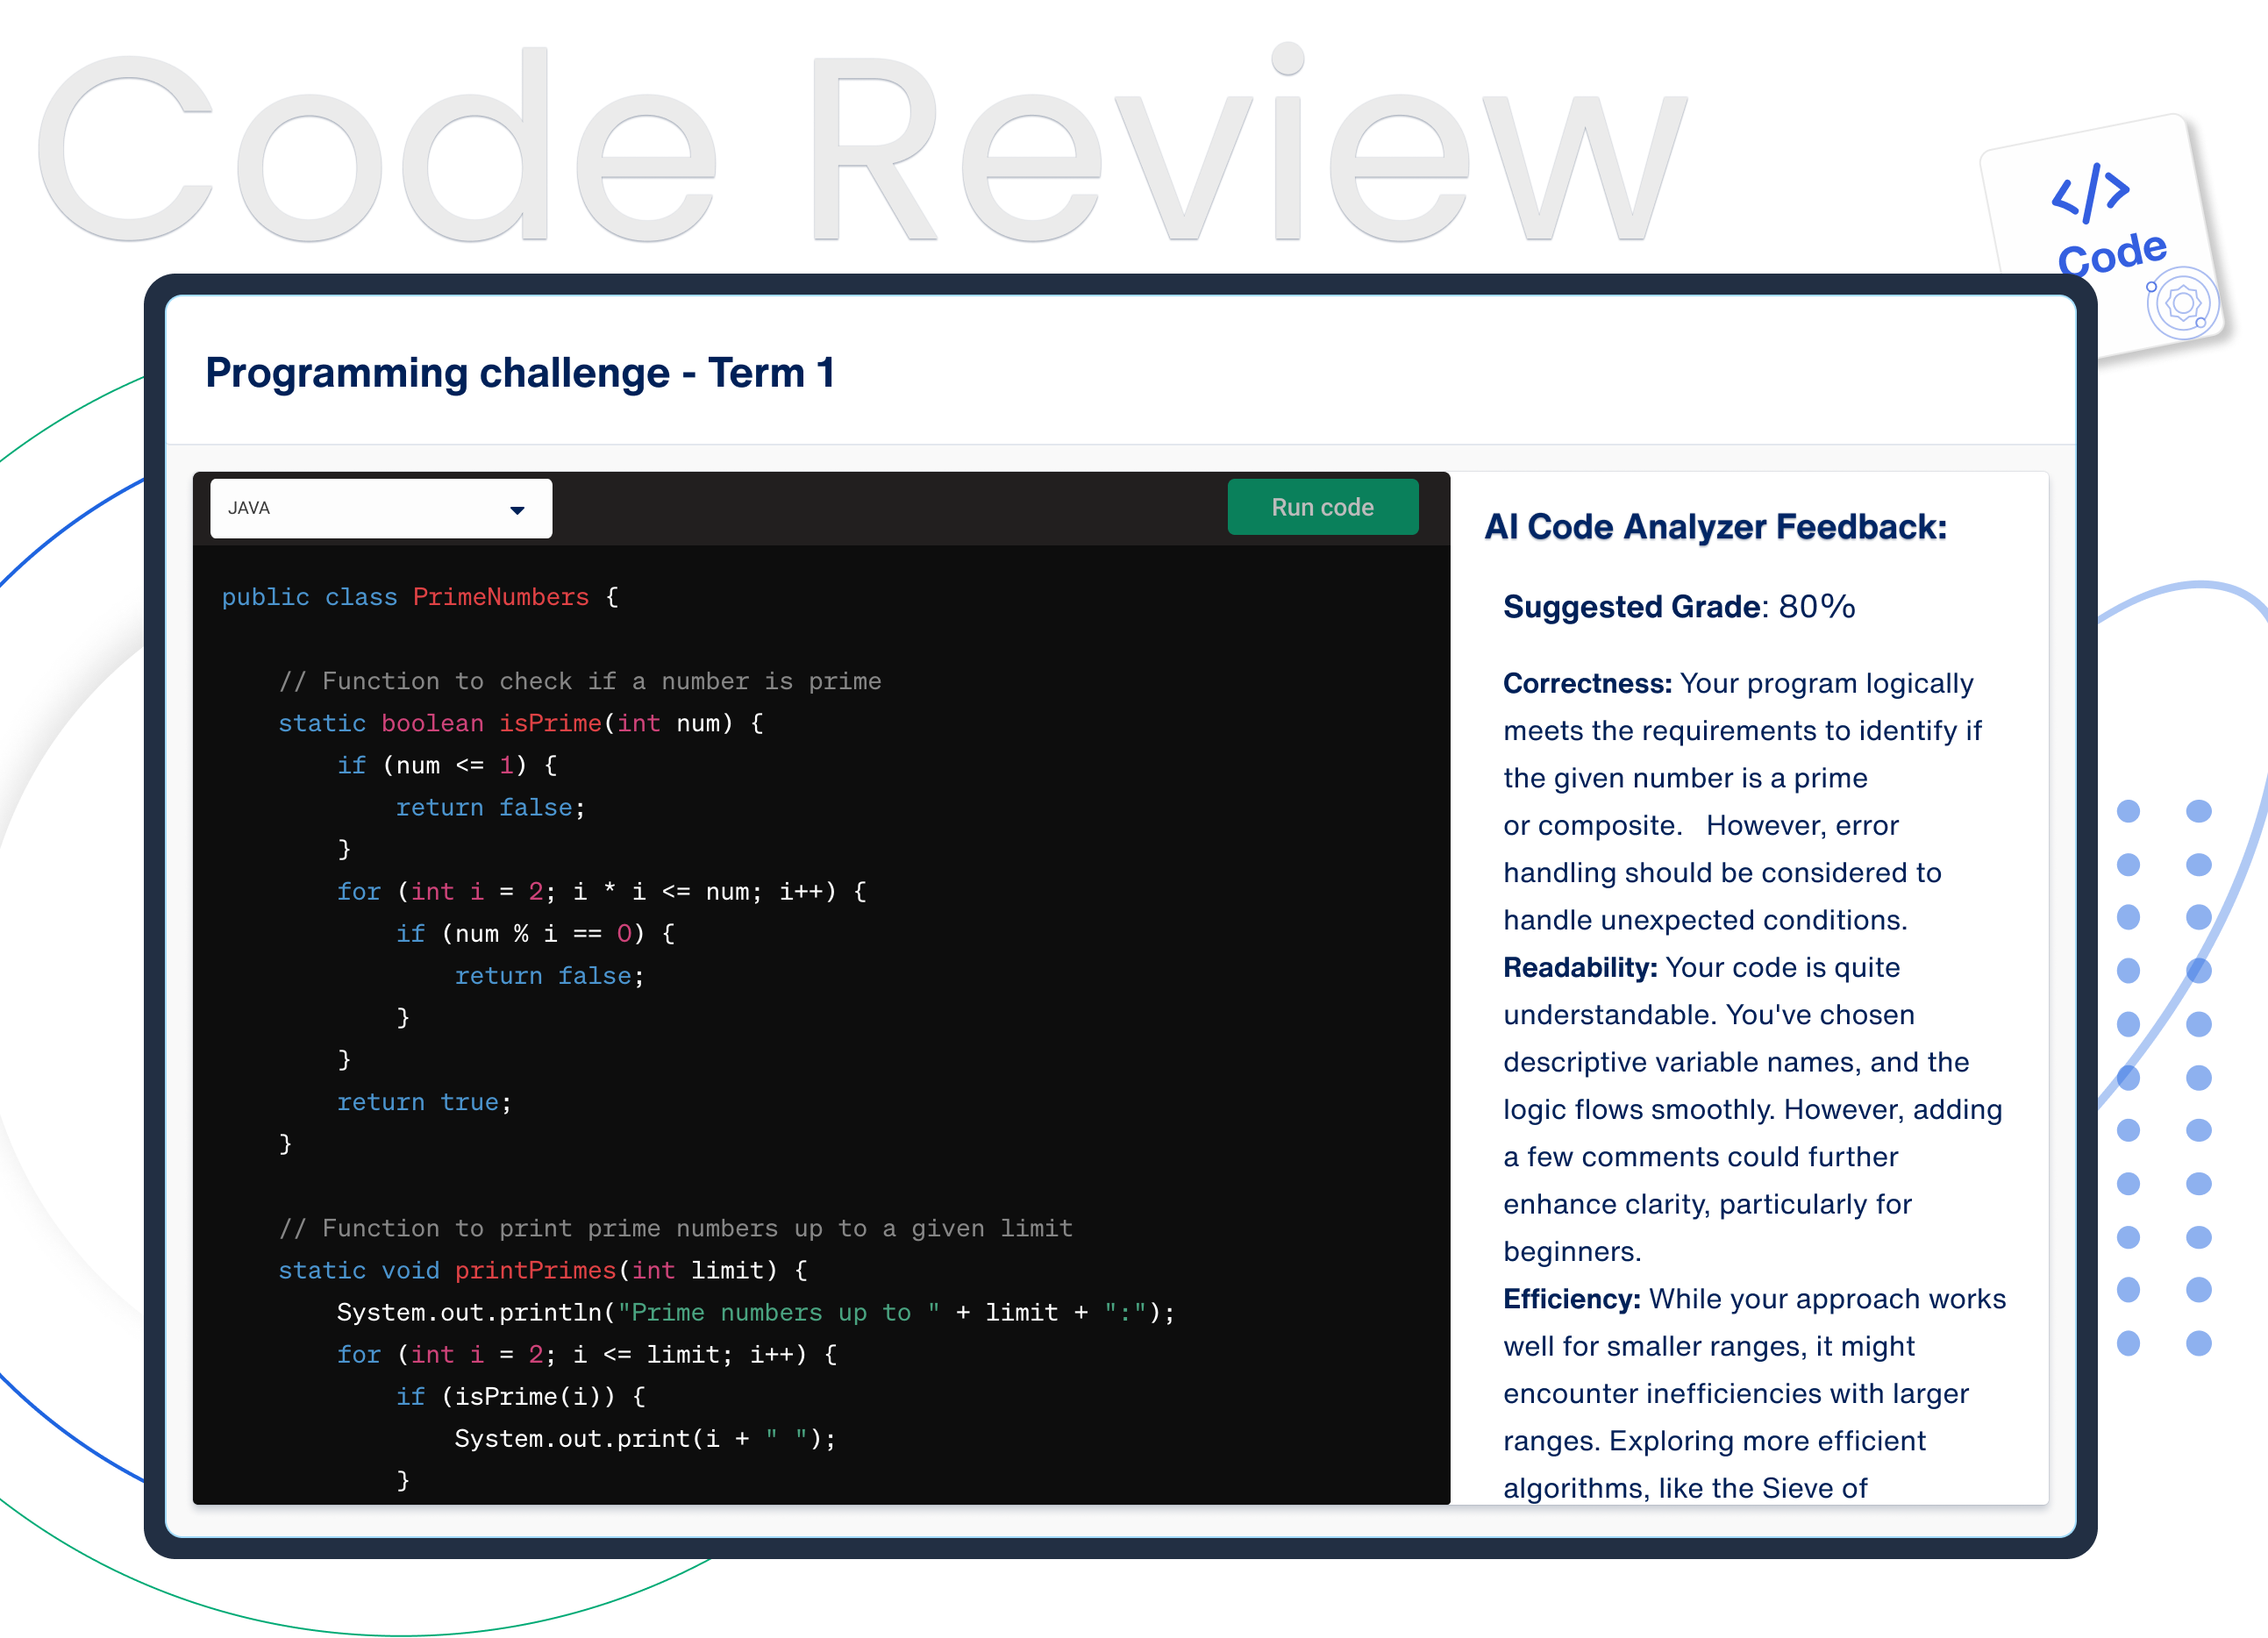Click the comment 'Function to check if a number is prime'
2268x1638 pixels.
[x=580, y=681]
